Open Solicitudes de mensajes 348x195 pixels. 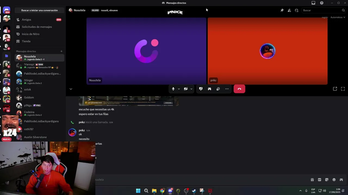tap(39, 27)
